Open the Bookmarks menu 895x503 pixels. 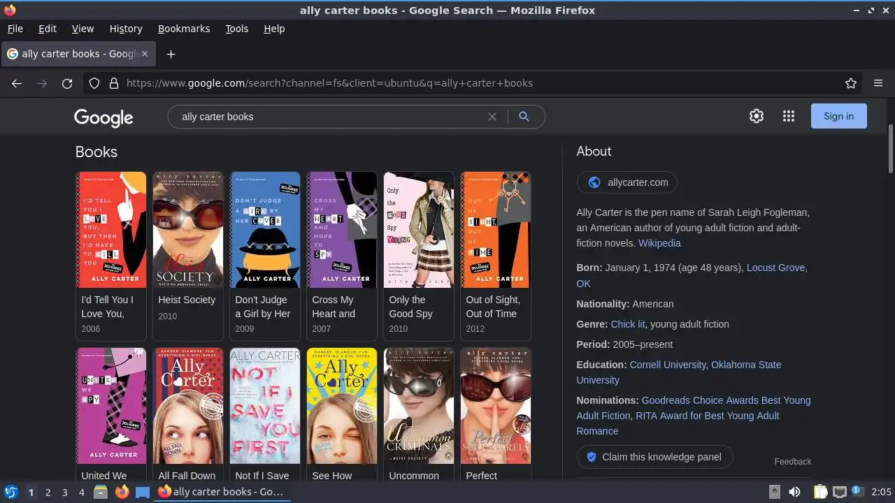click(x=184, y=29)
